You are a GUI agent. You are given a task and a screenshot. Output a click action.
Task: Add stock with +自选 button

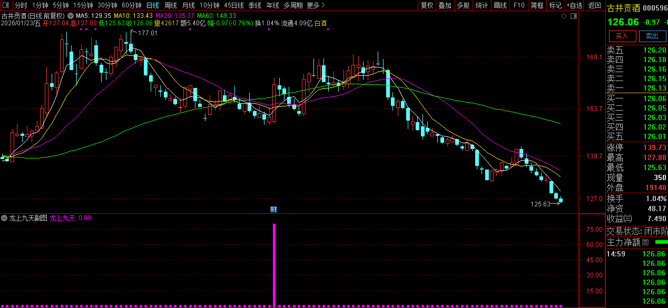575,5
